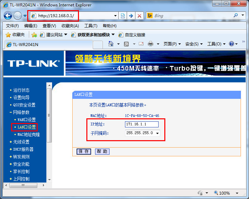Open a new blank tab

pos(97,45)
